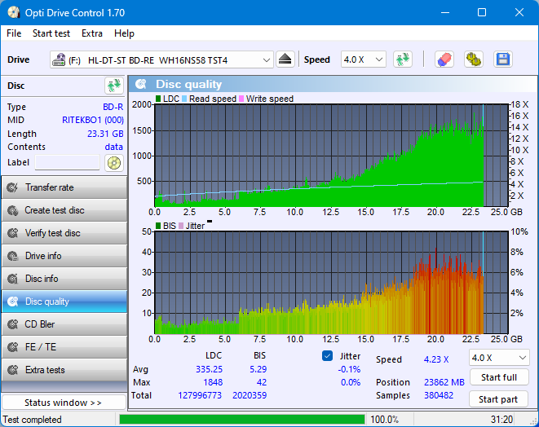Screen dimensions: 539x427
Task: Click the Label input field
Action: pyautogui.click(x=68, y=162)
